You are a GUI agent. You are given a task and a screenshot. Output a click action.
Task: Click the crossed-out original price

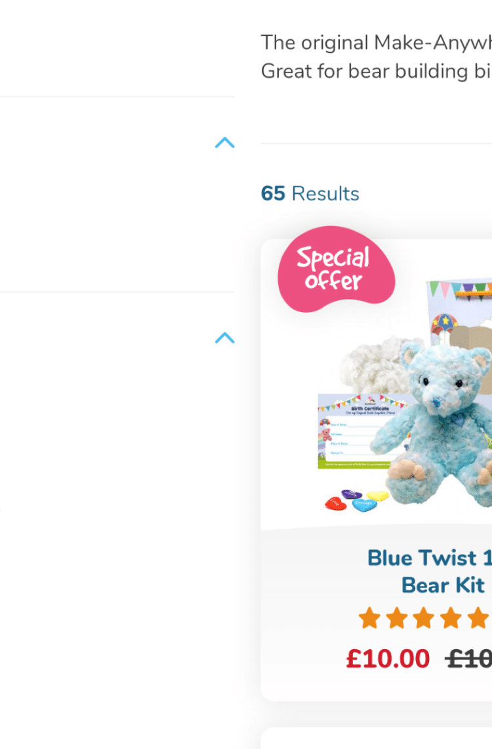[x=468, y=659]
